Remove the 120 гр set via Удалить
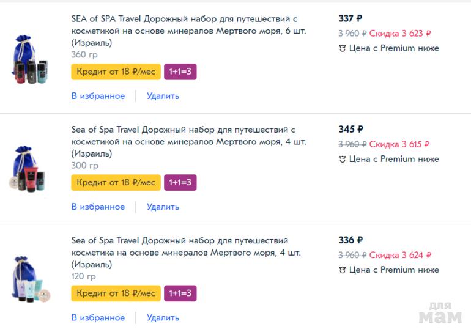 (163, 317)
